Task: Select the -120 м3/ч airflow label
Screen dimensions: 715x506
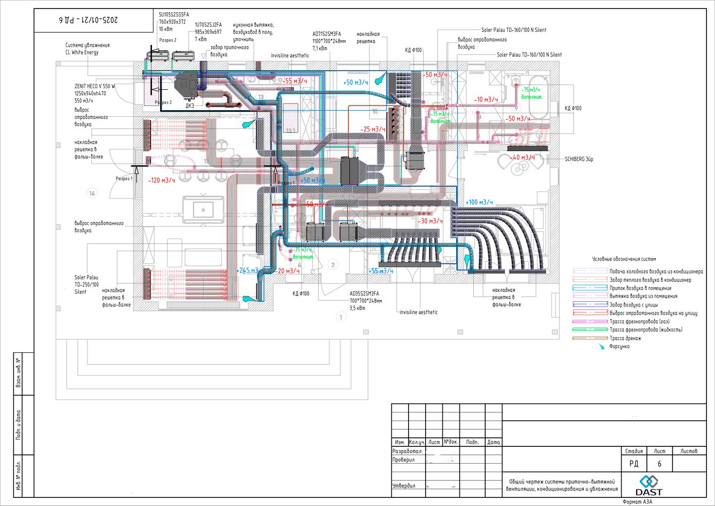Action: pos(161,180)
